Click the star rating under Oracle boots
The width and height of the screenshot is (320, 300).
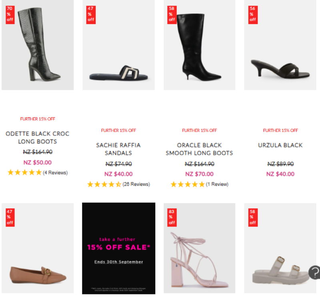click(x=187, y=184)
